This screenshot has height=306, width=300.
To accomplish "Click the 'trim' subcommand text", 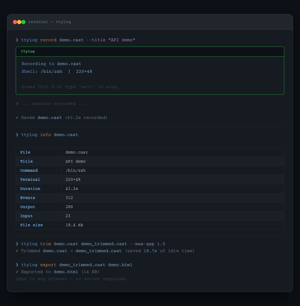I will click(x=46, y=244).
